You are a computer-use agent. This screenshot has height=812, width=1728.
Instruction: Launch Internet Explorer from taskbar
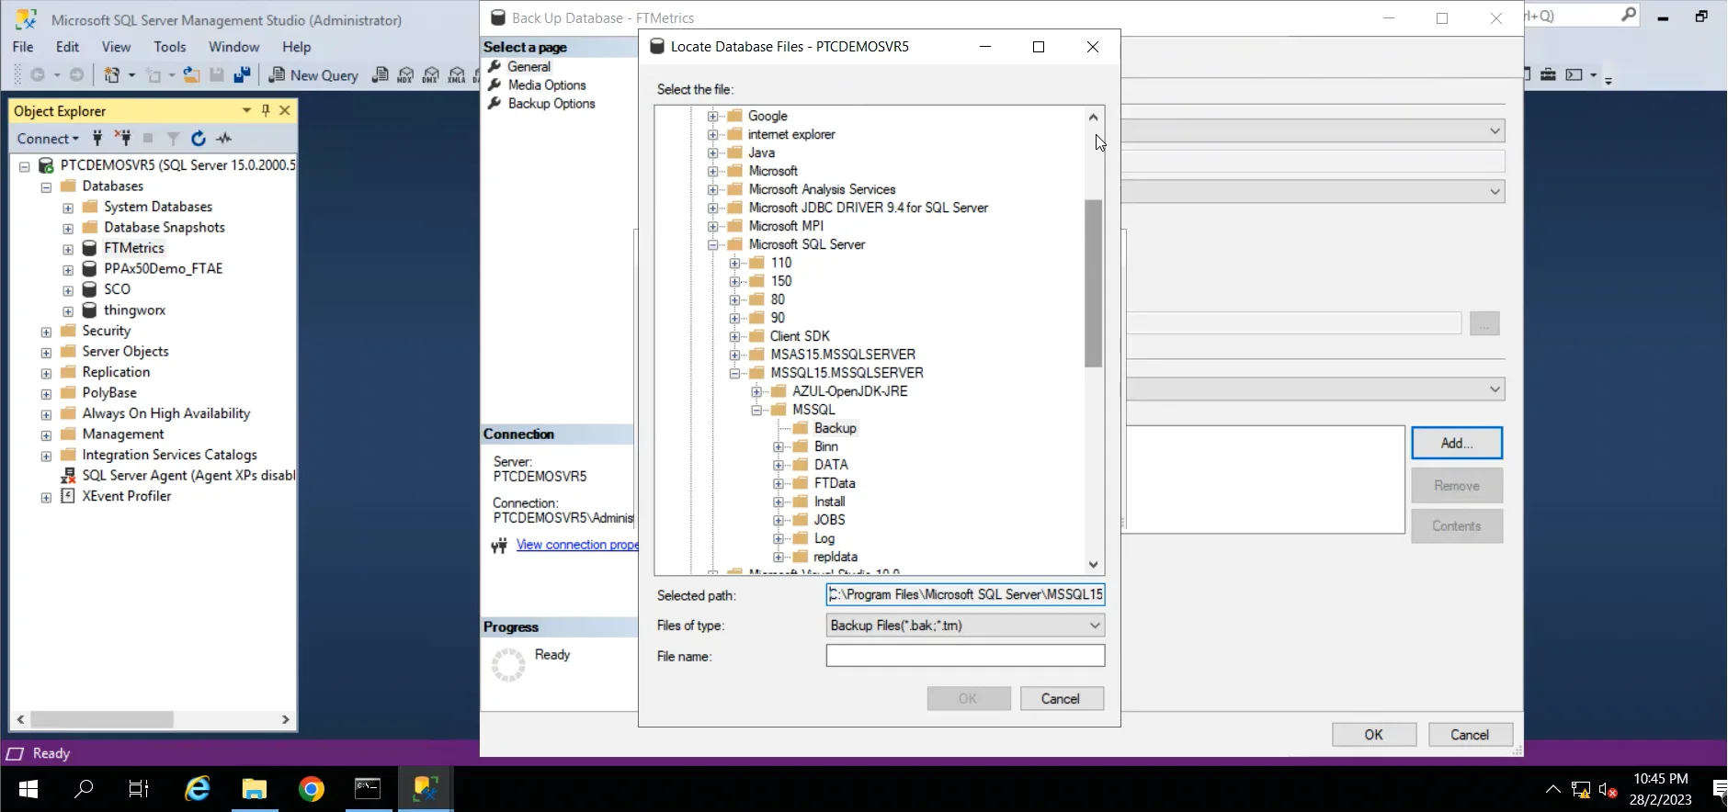click(x=198, y=789)
